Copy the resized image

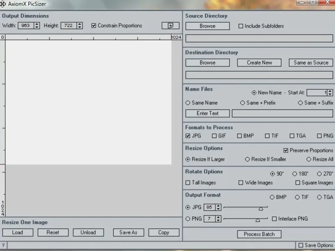(164, 233)
